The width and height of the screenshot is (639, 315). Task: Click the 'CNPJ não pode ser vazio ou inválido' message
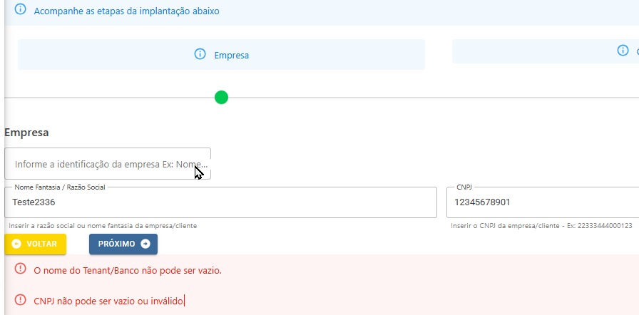(x=109, y=301)
